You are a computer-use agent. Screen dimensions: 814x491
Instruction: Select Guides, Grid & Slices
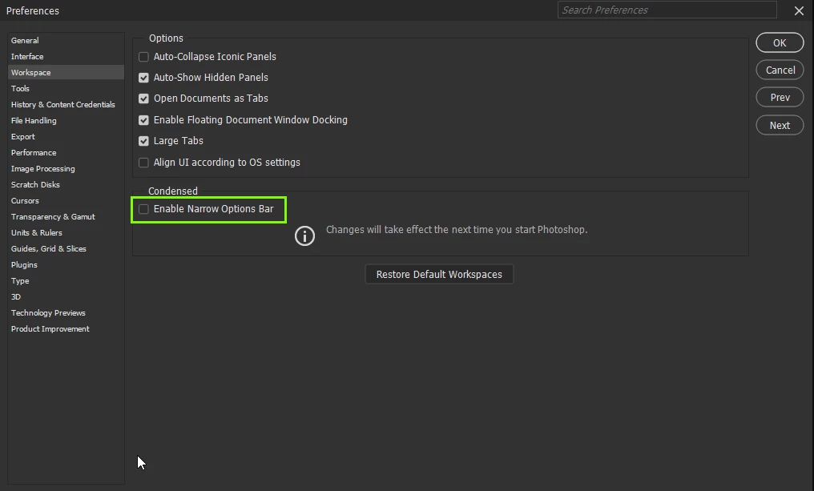tap(66, 249)
